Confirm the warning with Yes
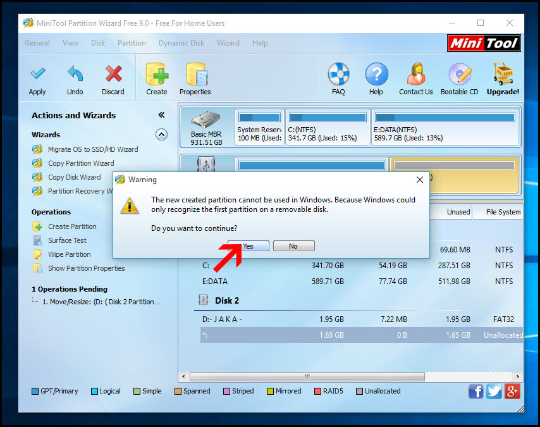This screenshot has height=427, width=540. (x=249, y=246)
